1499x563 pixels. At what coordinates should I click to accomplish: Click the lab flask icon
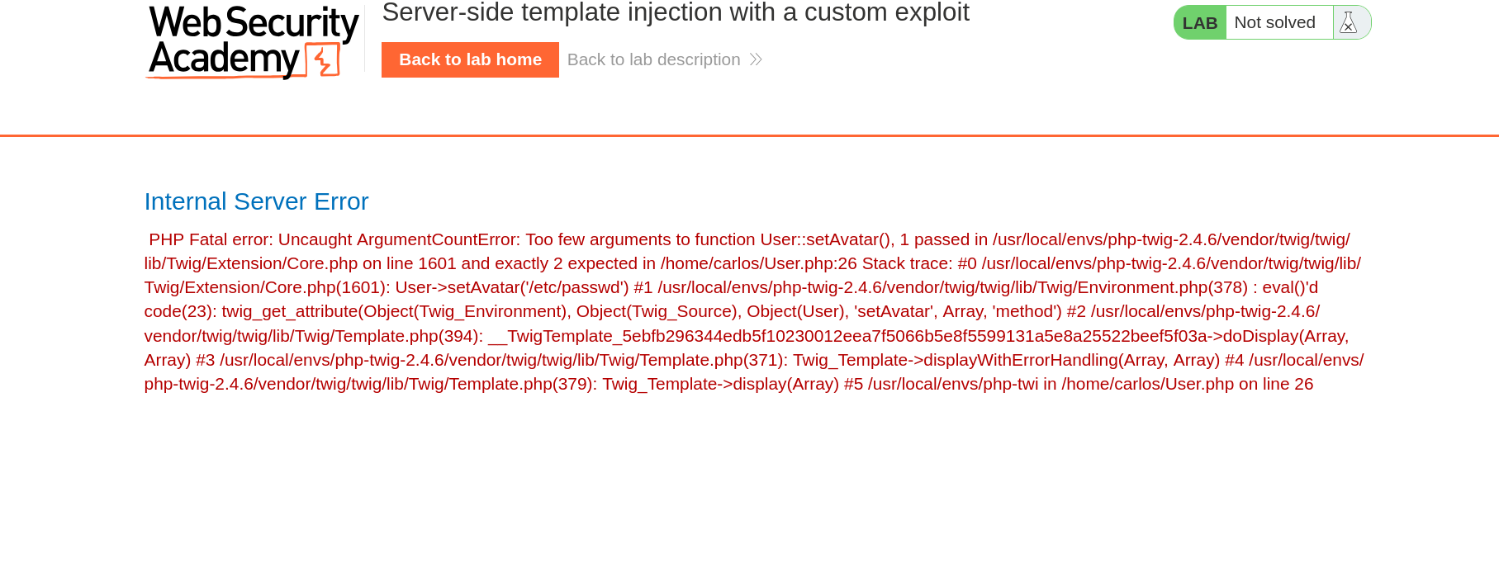[1349, 22]
